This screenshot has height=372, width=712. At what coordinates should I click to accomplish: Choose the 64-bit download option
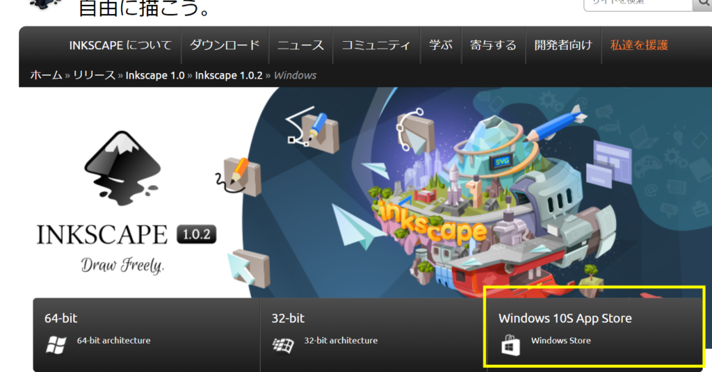[x=146, y=335]
